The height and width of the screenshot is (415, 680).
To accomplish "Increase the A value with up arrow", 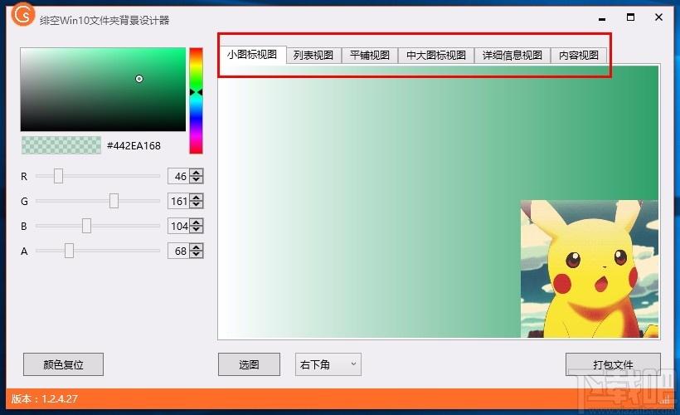I will (197, 247).
